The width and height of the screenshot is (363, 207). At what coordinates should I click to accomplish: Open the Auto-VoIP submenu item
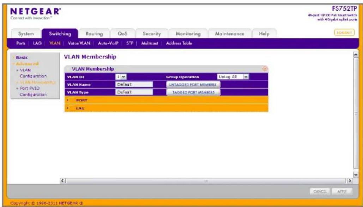click(x=108, y=43)
